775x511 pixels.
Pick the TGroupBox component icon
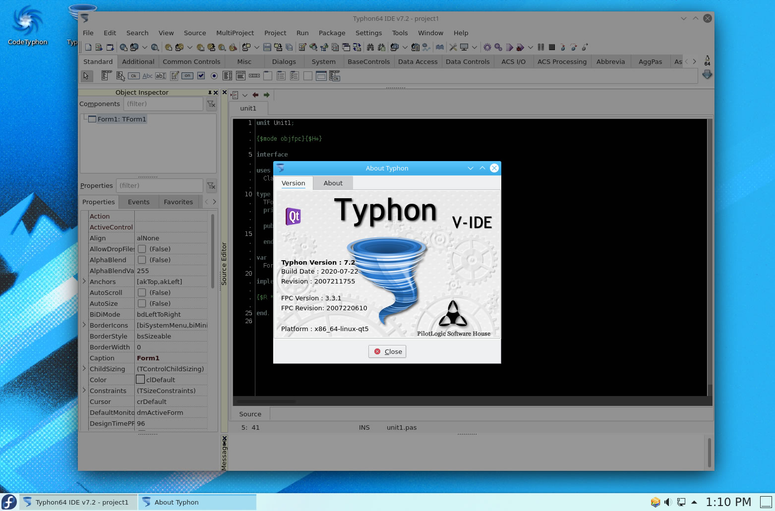[x=268, y=76]
